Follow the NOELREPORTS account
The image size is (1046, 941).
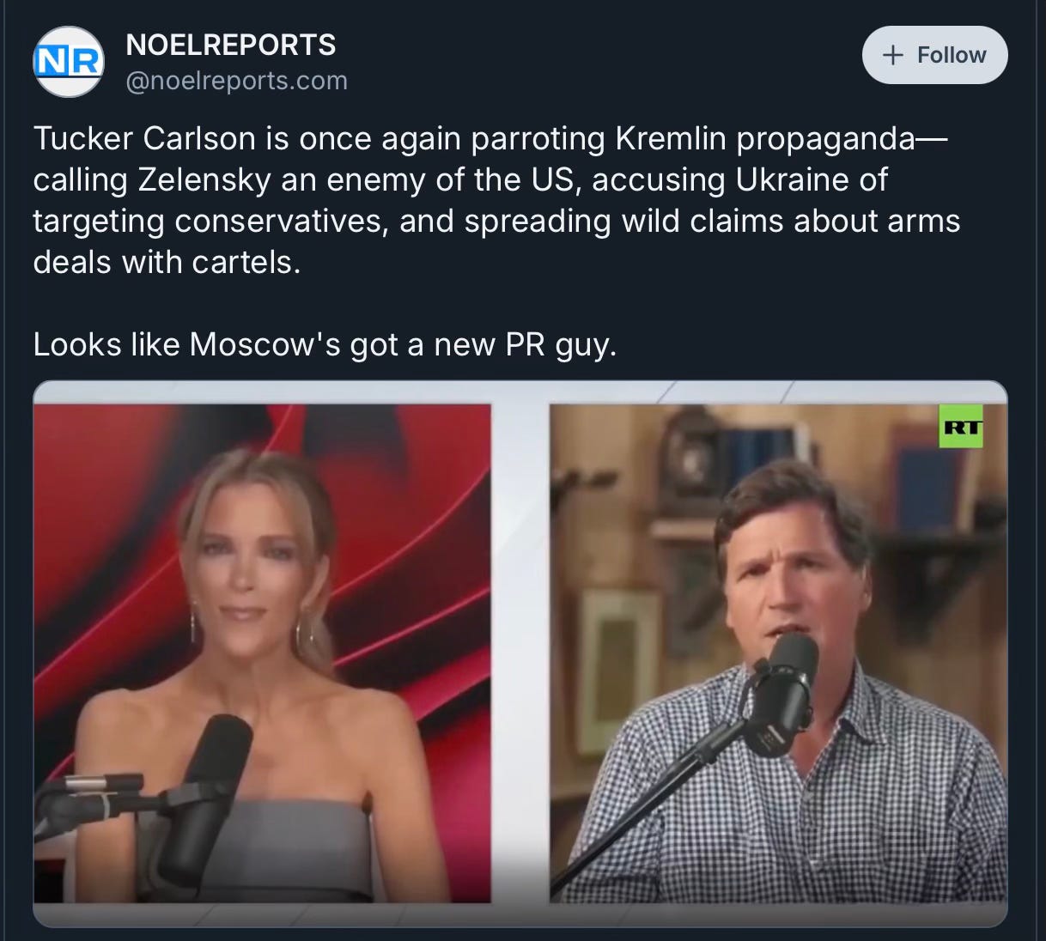(934, 55)
